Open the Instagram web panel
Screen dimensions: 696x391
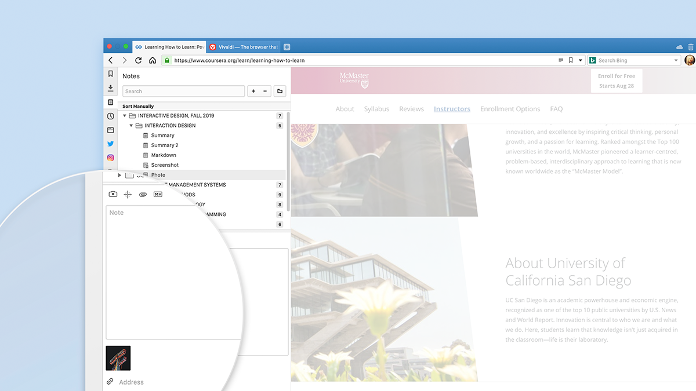[x=110, y=158]
